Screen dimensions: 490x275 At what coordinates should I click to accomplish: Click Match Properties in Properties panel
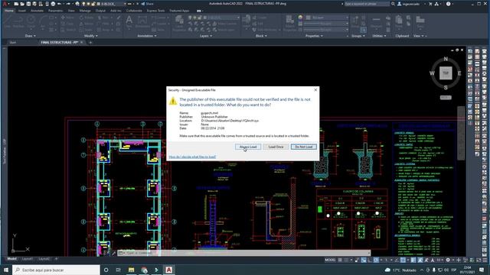coord(289,23)
